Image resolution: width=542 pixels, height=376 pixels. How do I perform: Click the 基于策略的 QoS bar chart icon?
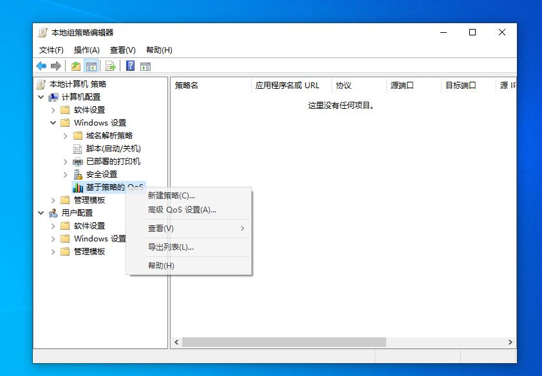click(x=79, y=187)
